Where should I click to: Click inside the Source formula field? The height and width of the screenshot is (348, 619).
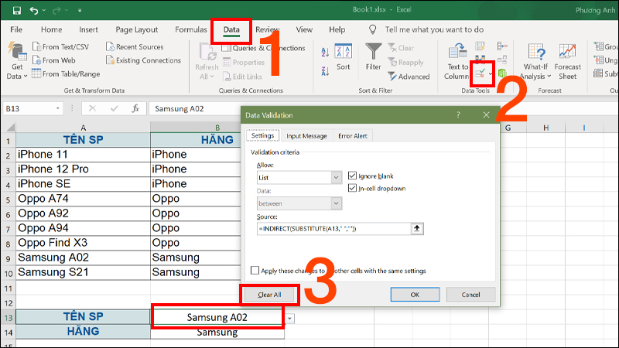pyautogui.click(x=333, y=229)
